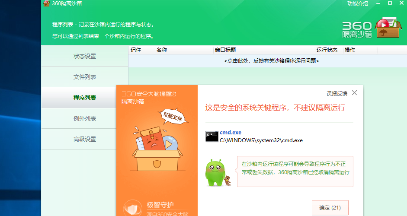
Task: Sort by 名称 column header
Action: (184, 50)
